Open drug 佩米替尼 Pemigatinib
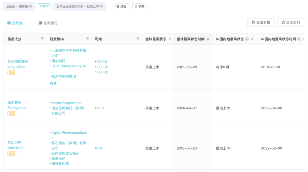 click(x=17, y=105)
